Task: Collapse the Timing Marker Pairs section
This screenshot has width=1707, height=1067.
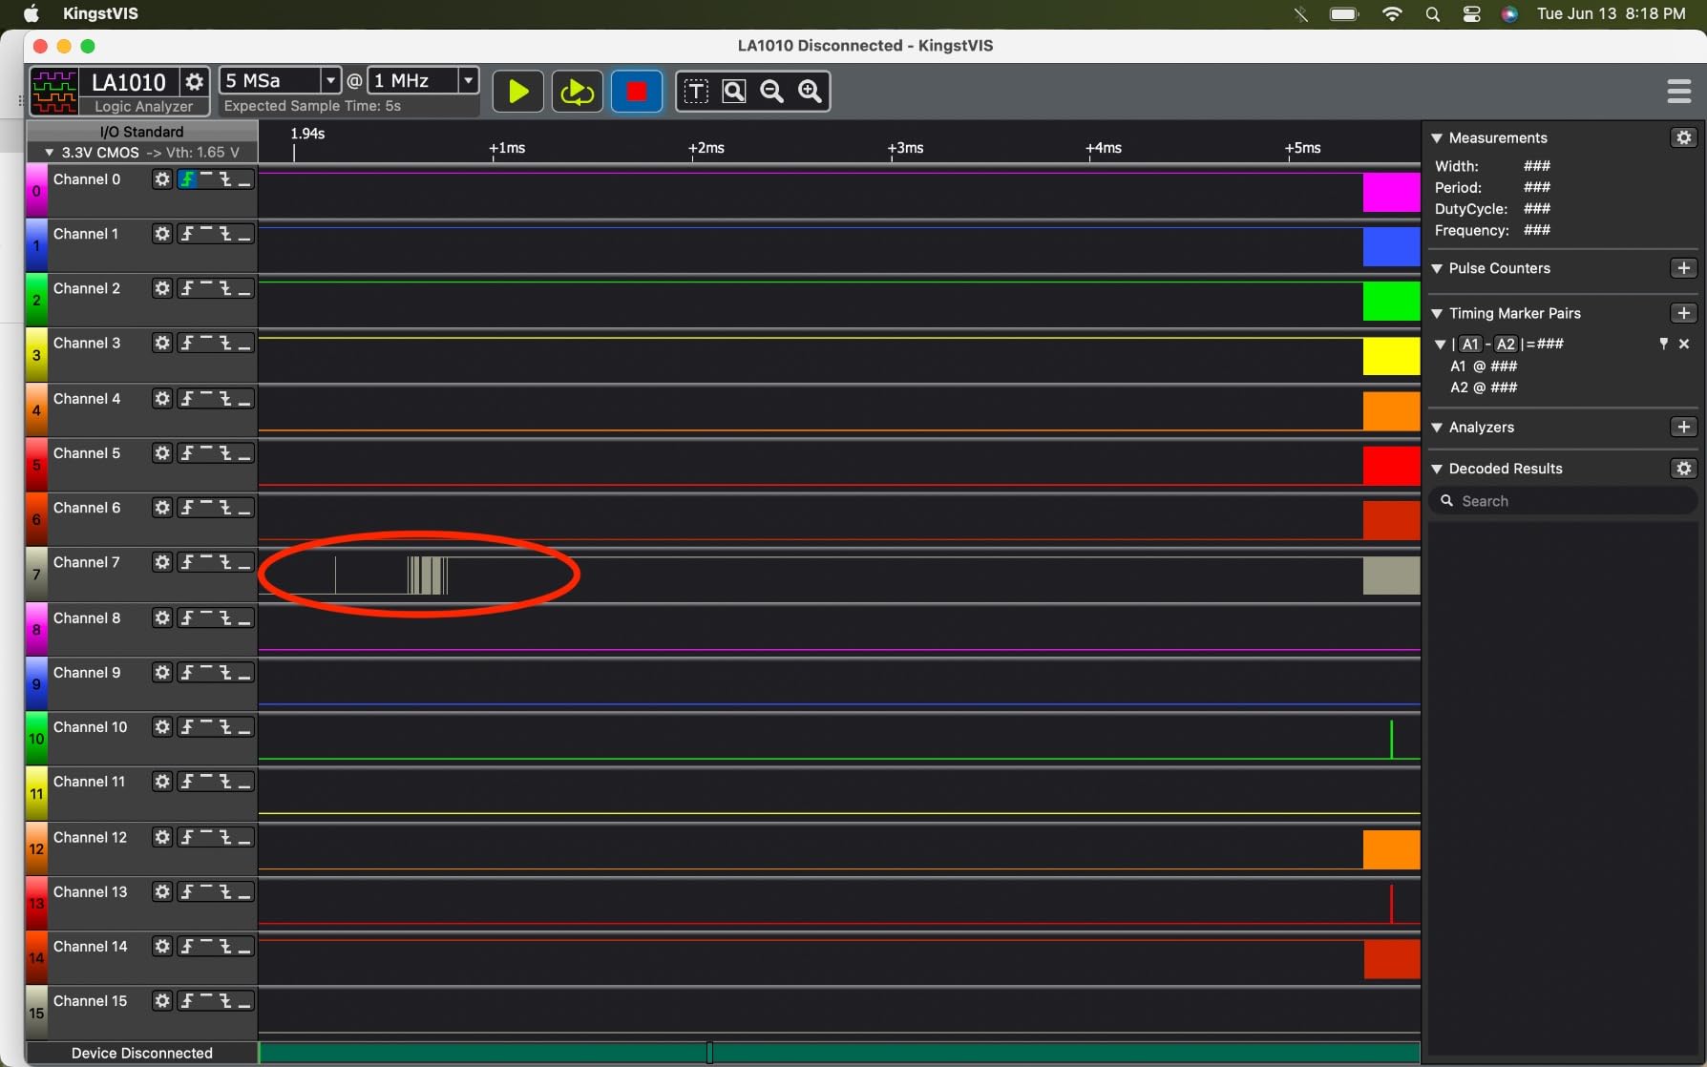Action: point(1437,314)
